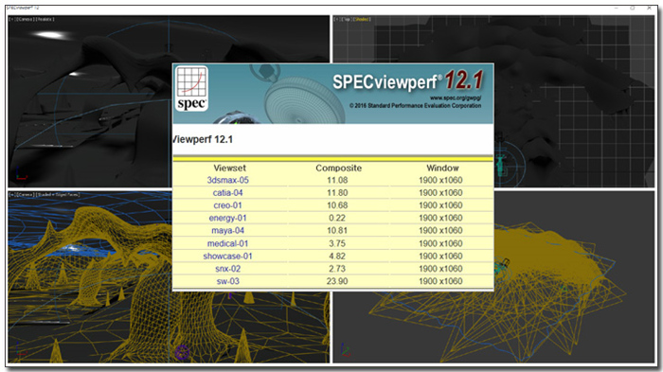The height and width of the screenshot is (372, 663).
Task: Open the 3dsmax-05 viewset link
Action: click(x=227, y=180)
